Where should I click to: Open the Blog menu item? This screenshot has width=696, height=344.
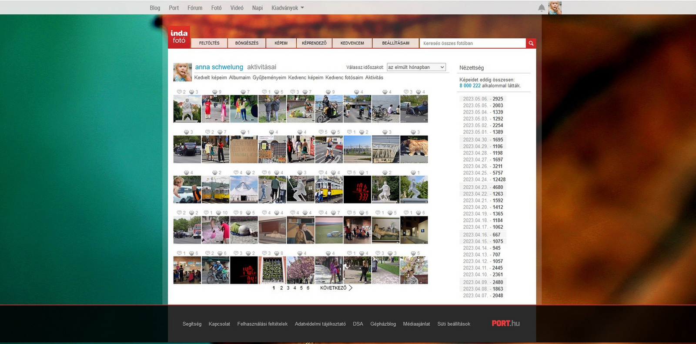click(155, 8)
